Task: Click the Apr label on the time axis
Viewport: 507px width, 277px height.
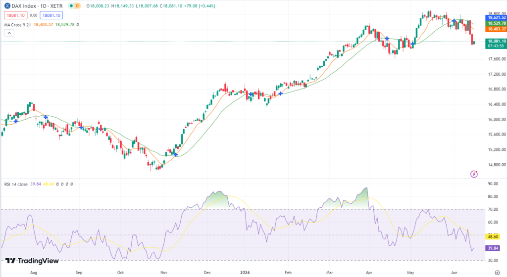Action: click(369, 273)
